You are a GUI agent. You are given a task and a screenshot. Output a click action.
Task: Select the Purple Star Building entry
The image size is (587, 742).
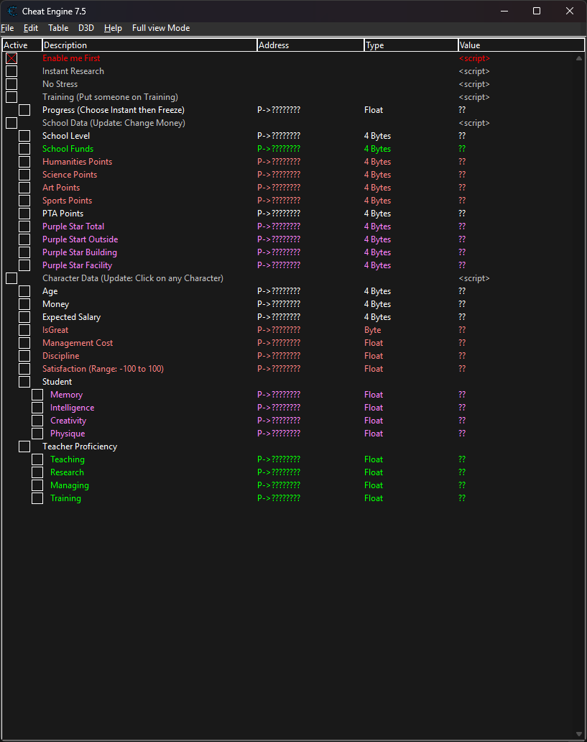(80, 252)
